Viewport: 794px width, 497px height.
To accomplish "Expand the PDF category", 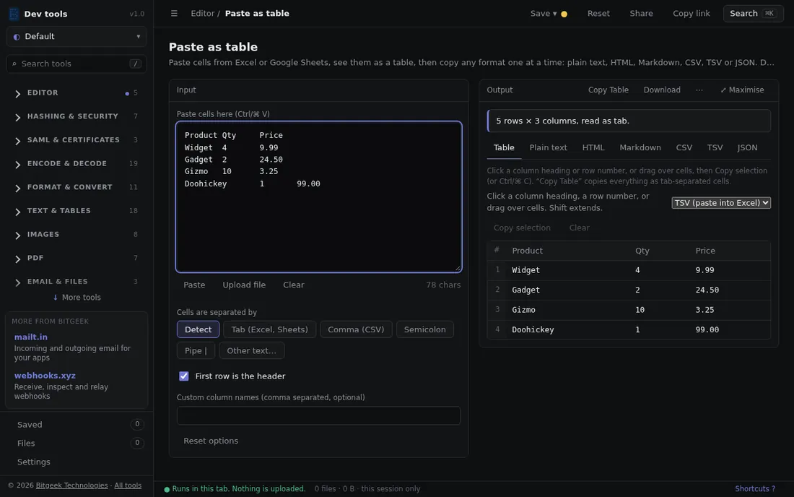I will [76, 258].
